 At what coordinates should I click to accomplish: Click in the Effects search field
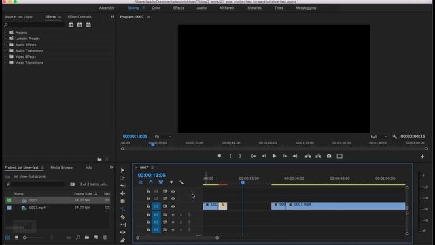coord(35,25)
